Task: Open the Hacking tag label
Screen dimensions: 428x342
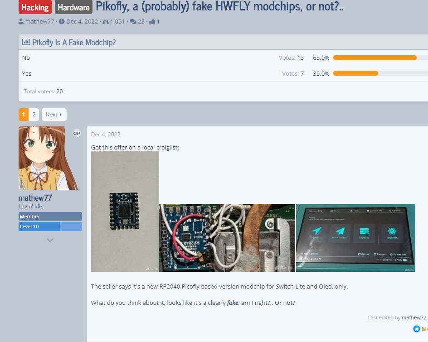Action: (35, 7)
